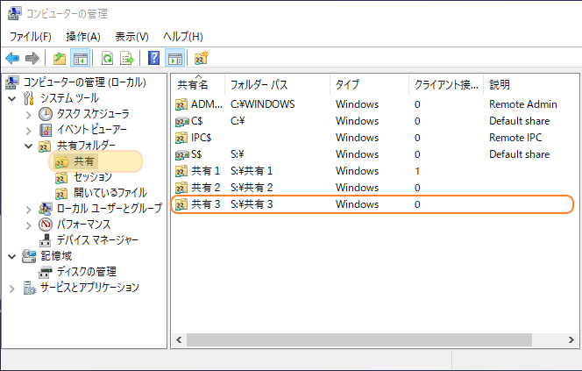582x371 pixels.
Task: Click the Refresh toolbar icon
Action: 107,58
